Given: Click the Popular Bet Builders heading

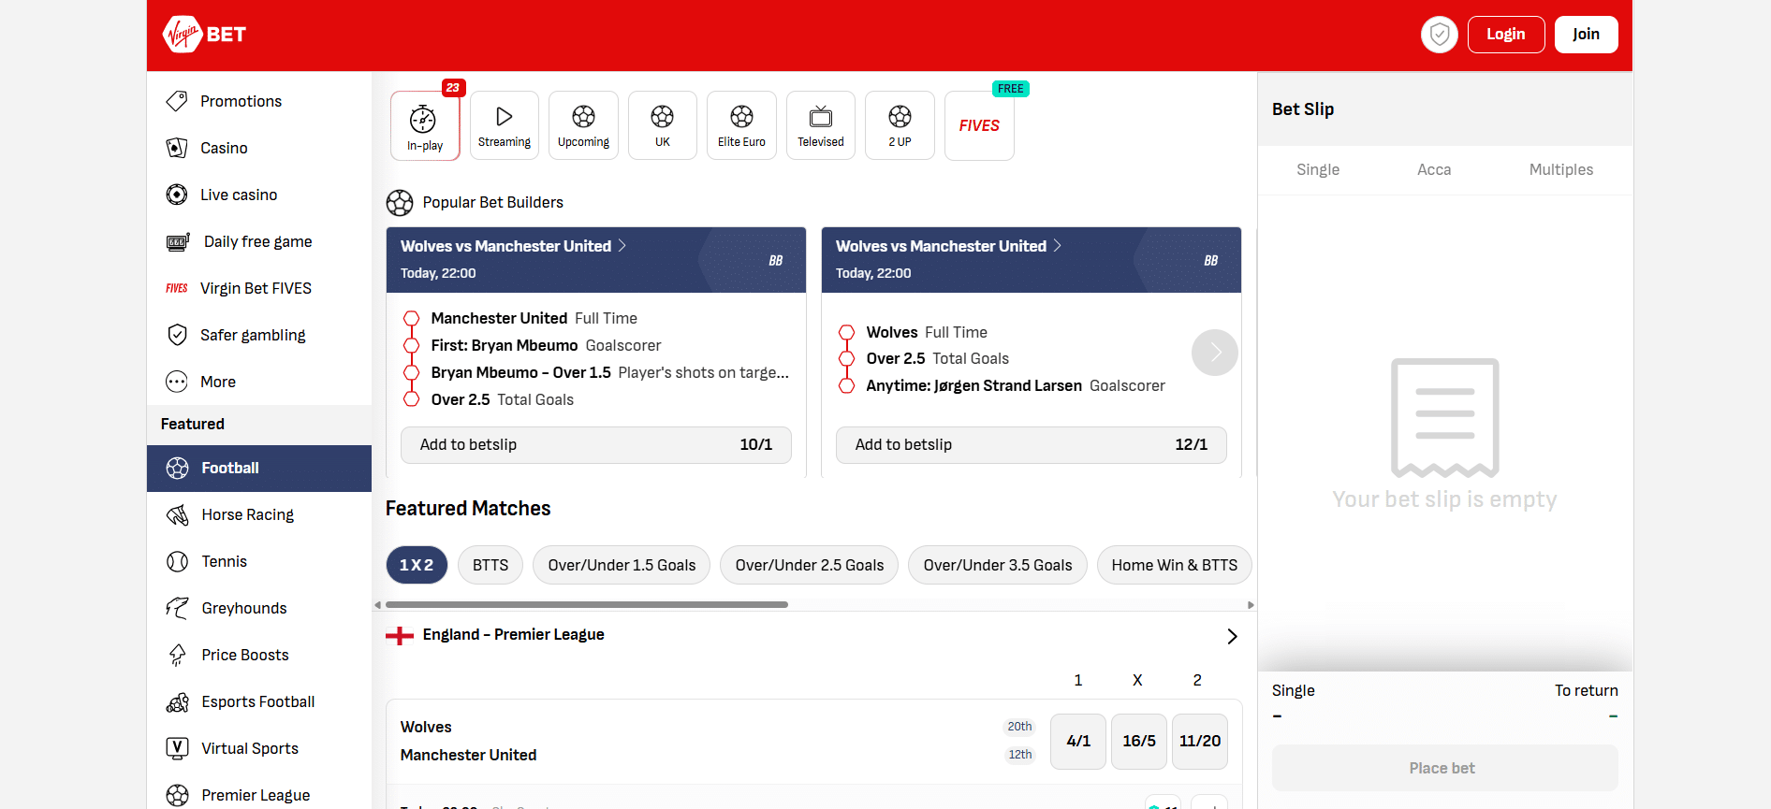Looking at the screenshot, I should pyautogui.click(x=492, y=203).
